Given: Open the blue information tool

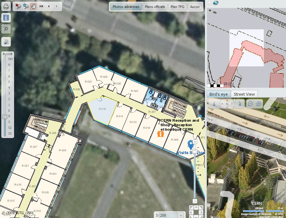Looking at the screenshot, I should pyautogui.click(x=6, y=18).
